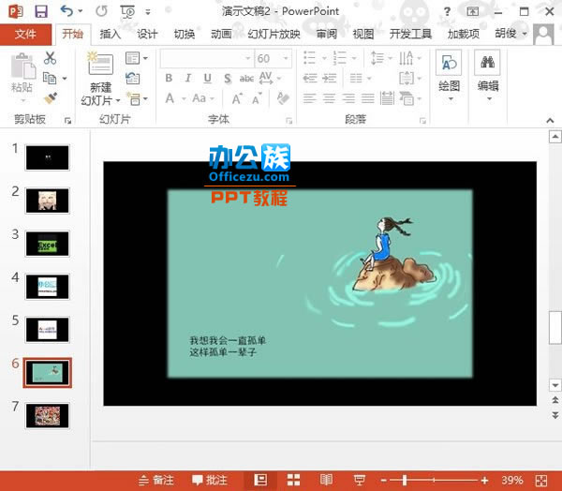
Task: Open the 文件 file tab
Action: 25,34
